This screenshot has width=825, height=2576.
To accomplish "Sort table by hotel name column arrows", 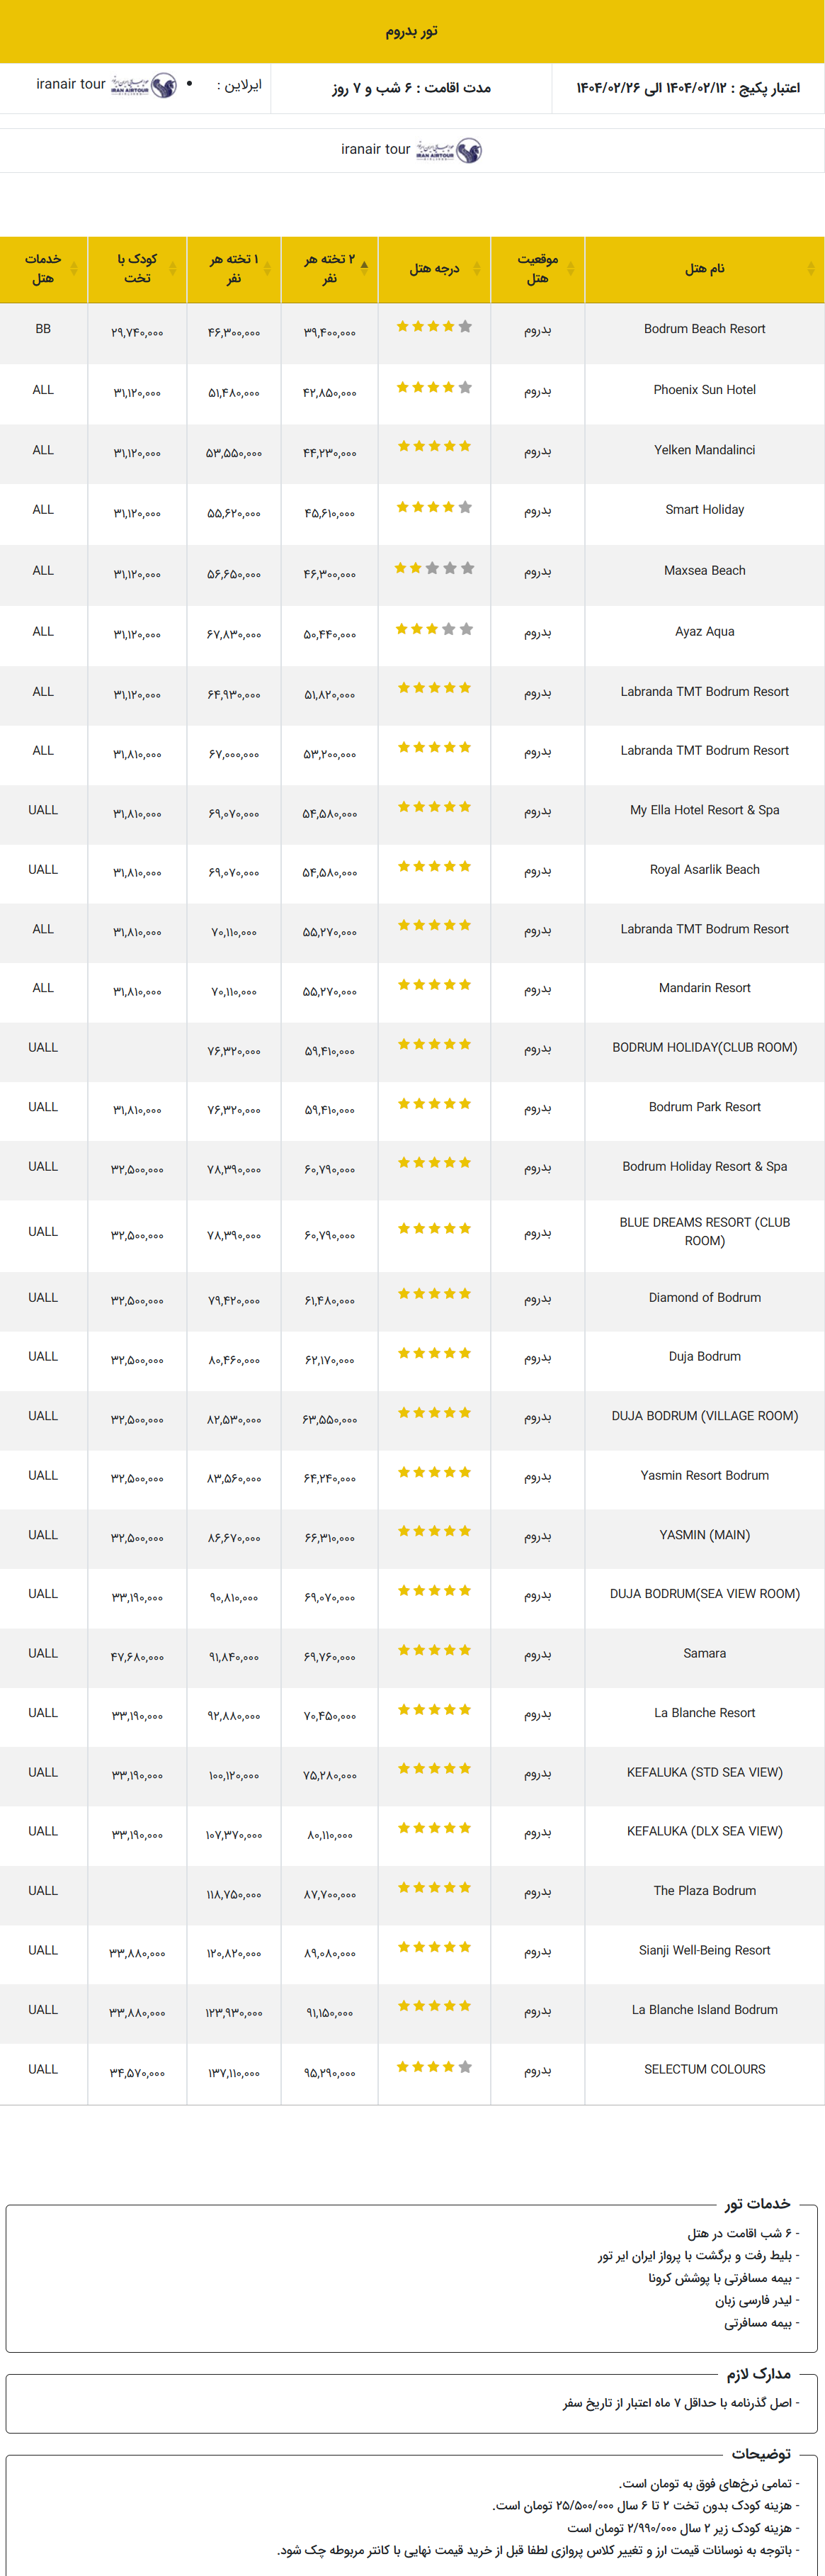I will pos(810,268).
